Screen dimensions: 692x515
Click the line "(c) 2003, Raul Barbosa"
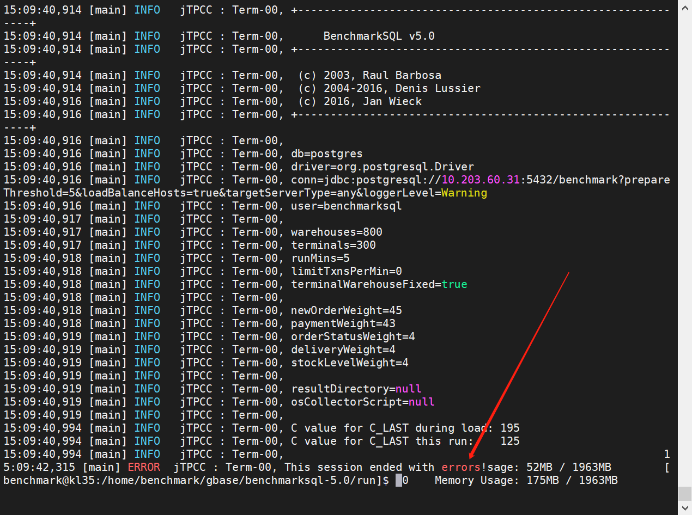[x=369, y=75]
